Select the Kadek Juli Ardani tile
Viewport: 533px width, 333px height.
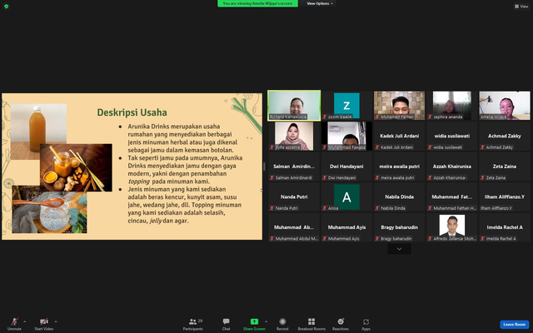point(399,136)
